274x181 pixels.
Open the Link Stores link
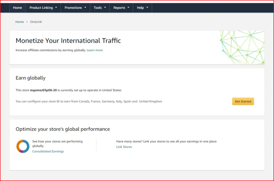124,147
